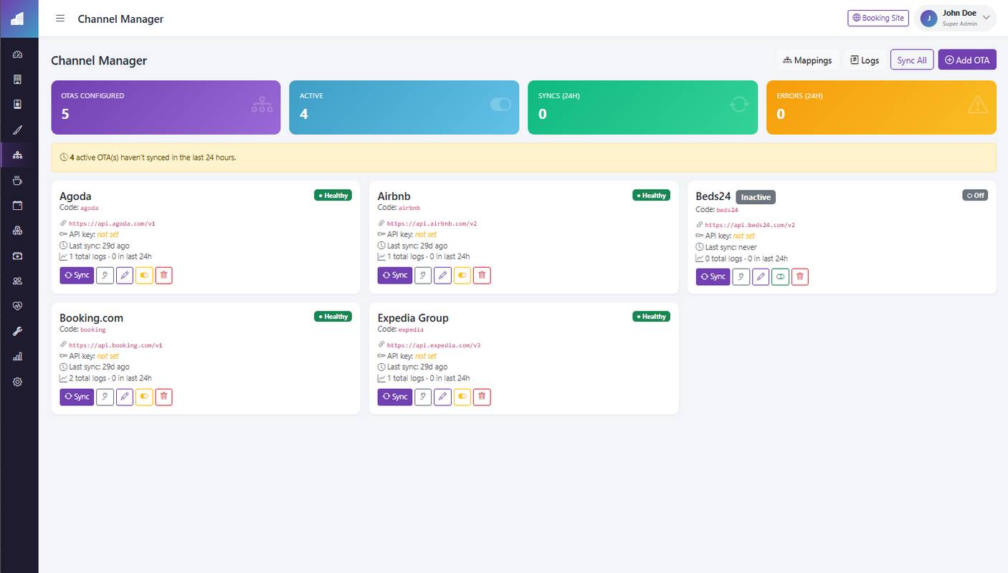Sync the Beds24 channel
The width and height of the screenshot is (1008, 573).
pos(713,276)
